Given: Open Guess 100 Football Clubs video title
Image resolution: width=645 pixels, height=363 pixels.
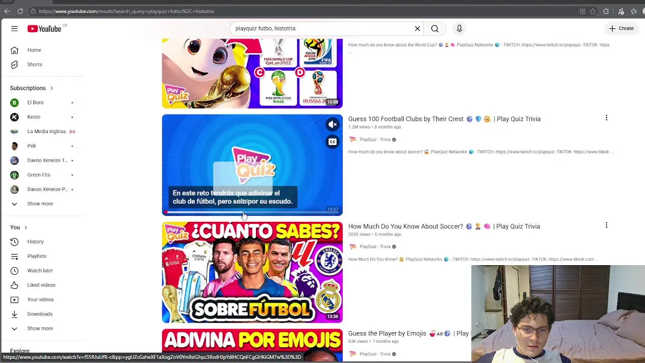Looking at the screenshot, I should (444, 119).
